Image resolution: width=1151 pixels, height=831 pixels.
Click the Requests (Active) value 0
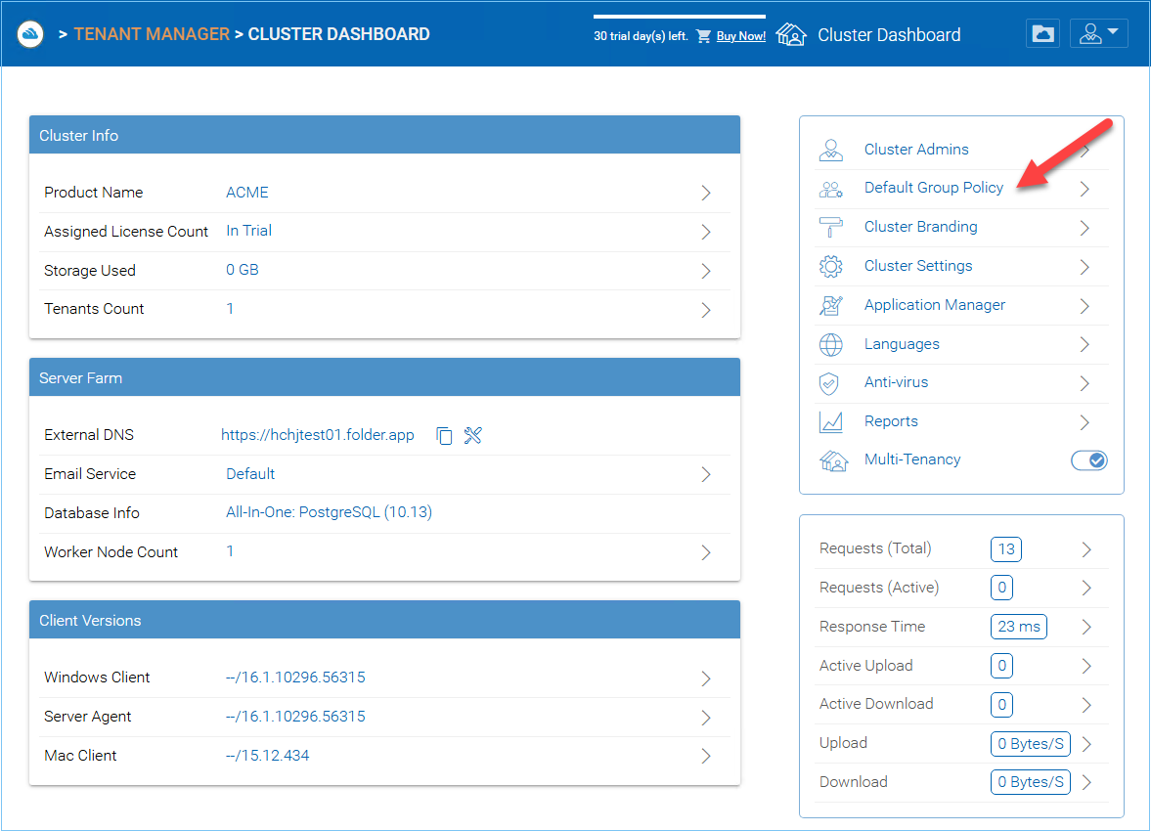[1001, 588]
